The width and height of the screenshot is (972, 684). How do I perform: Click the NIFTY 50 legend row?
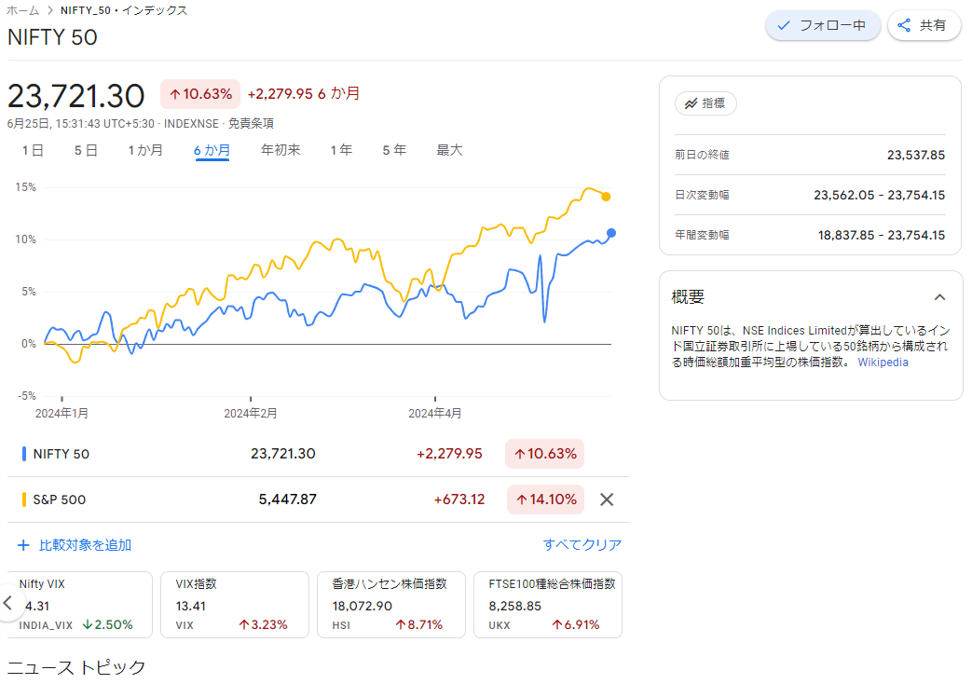coord(318,454)
